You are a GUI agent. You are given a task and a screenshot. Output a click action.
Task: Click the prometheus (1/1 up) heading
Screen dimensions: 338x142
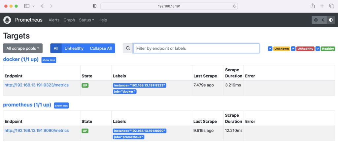pos(27,105)
